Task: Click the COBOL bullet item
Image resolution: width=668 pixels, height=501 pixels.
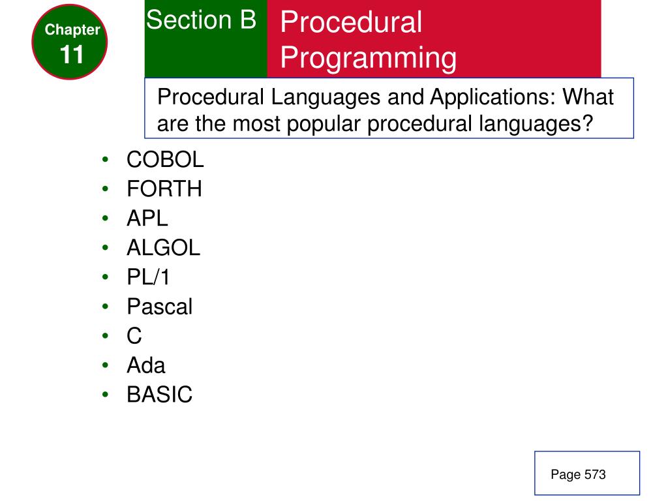Action: (165, 160)
